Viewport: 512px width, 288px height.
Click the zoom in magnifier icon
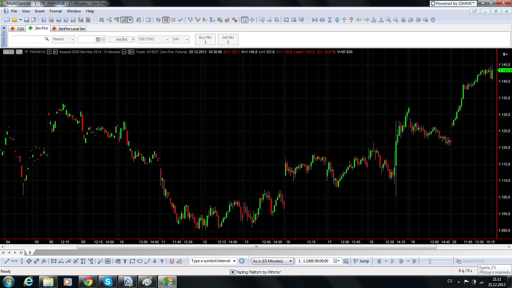[x=388, y=20]
